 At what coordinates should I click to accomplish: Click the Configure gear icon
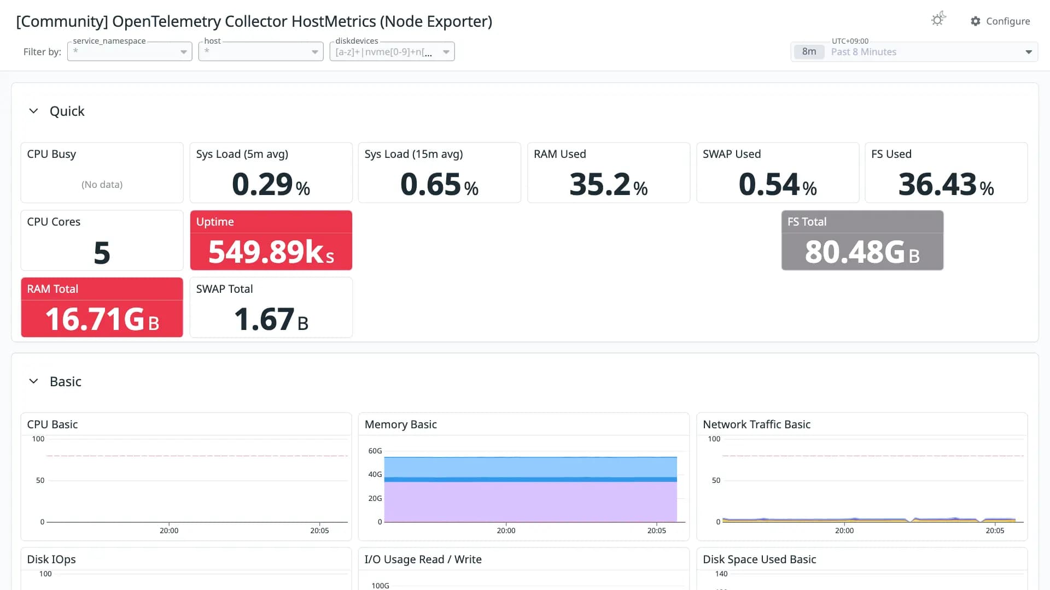pyautogui.click(x=976, y=21)
